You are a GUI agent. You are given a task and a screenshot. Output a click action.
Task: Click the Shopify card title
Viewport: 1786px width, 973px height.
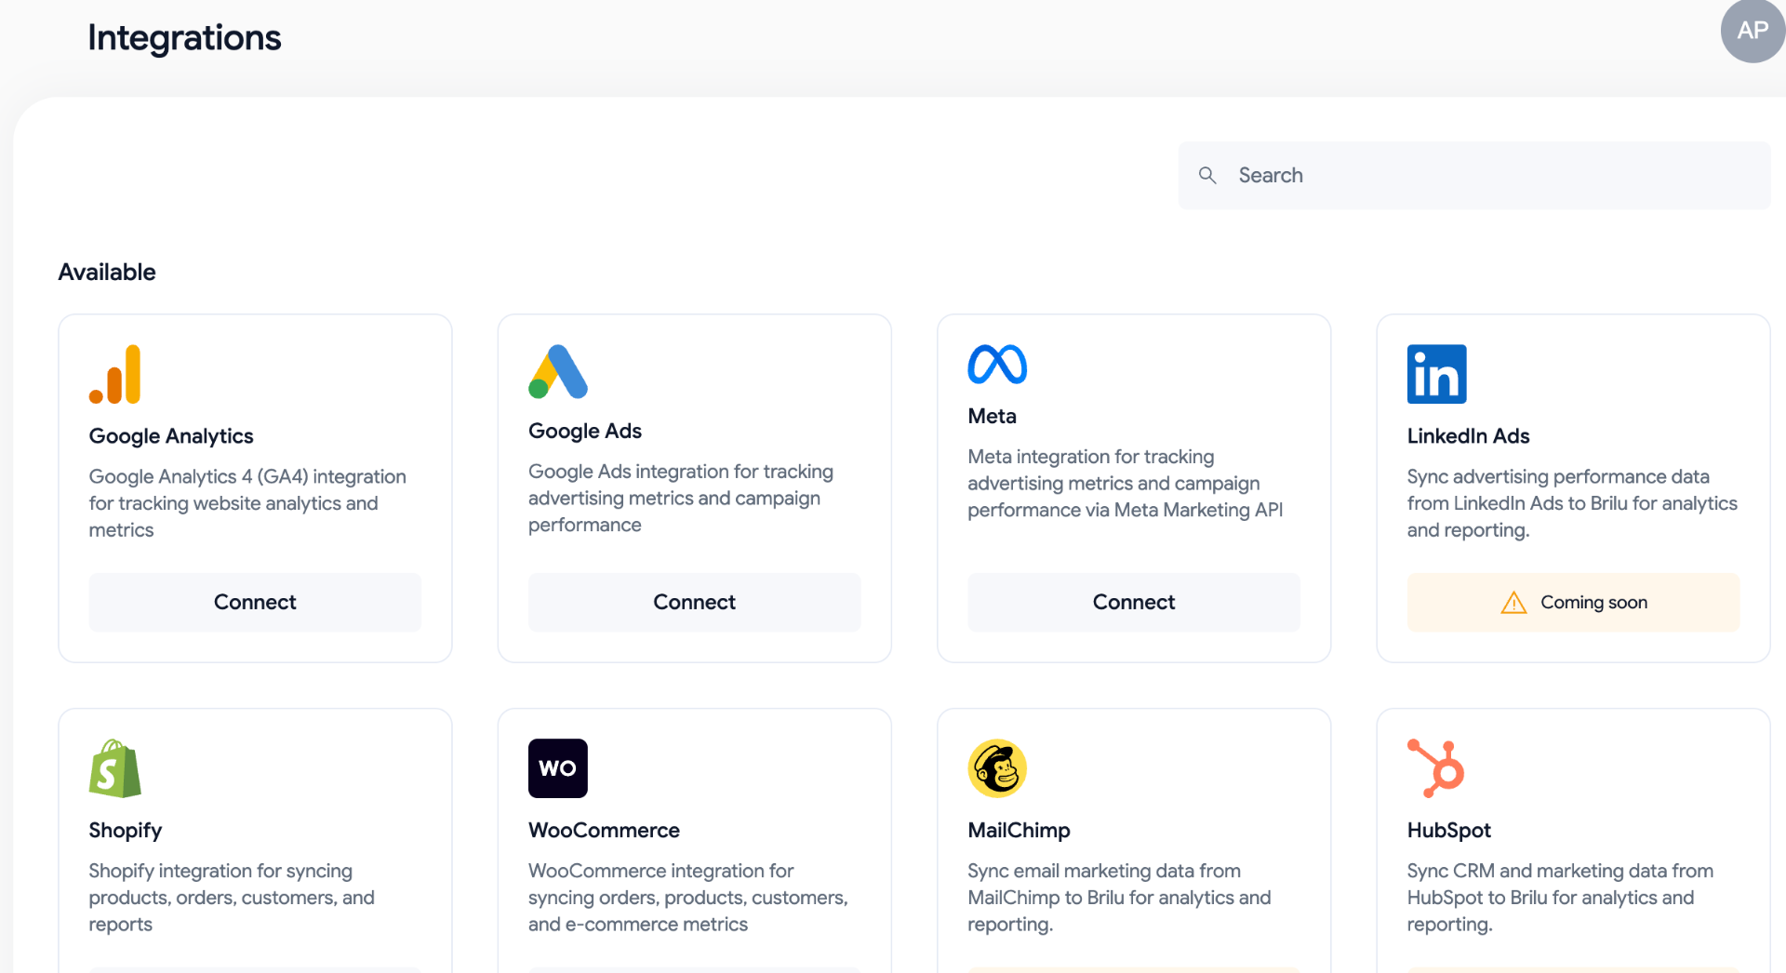[x=126, y=831]
